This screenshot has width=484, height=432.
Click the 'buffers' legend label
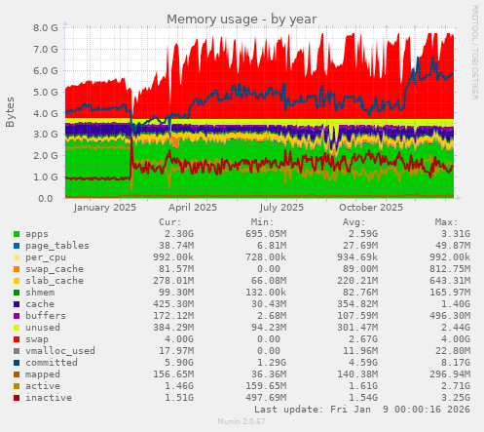(46, 316)
